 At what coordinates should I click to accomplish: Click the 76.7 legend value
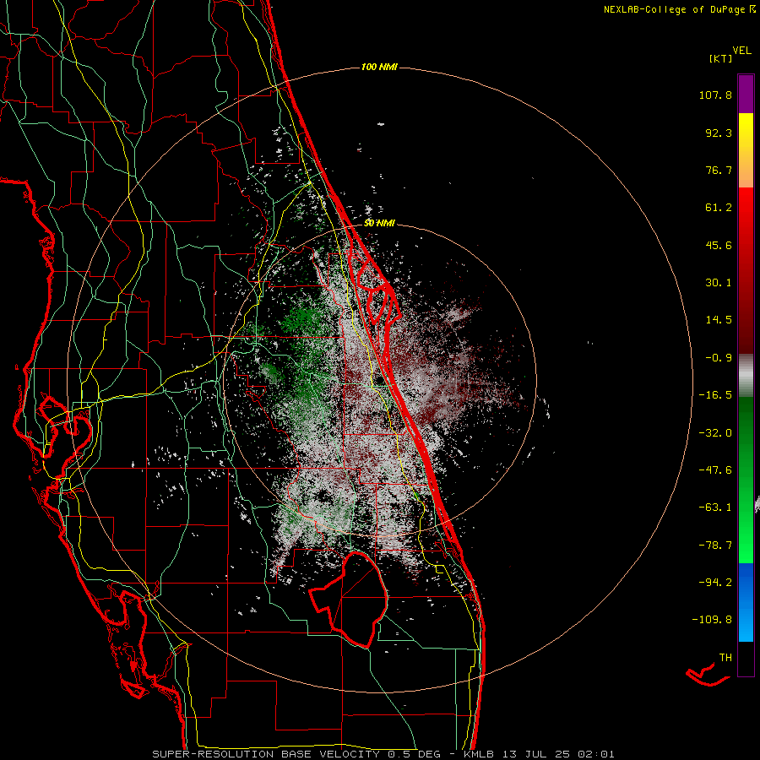719,170
